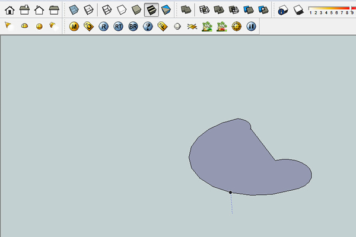Viewport: 356px width, 237px height.
Task: Click the numbered yellow-to-red color gradient scale
Action: click(x=328, y=9)
